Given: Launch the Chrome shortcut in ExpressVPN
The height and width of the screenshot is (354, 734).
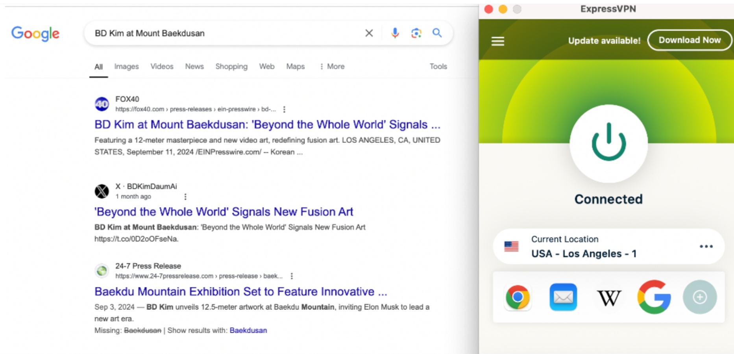Looking at the screenshot, I should pyautogui.click(x=518, y=297).
